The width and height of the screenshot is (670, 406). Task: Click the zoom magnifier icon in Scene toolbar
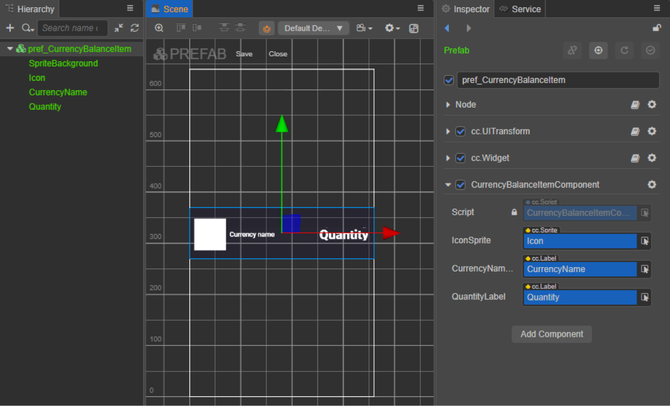pyautogui.click(x=159, y=28)
